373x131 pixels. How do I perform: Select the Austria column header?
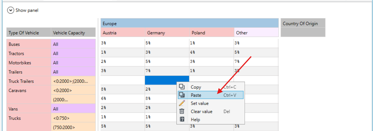coord(123,33)
